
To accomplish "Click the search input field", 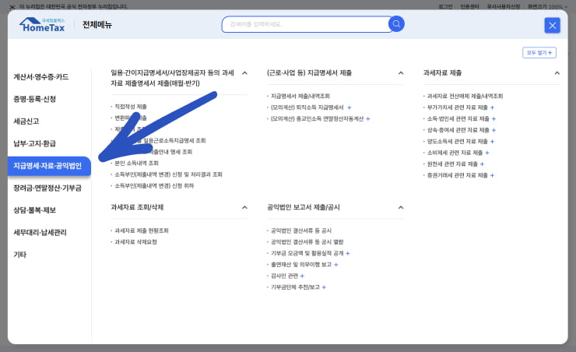I will click(x=304, y=24).
